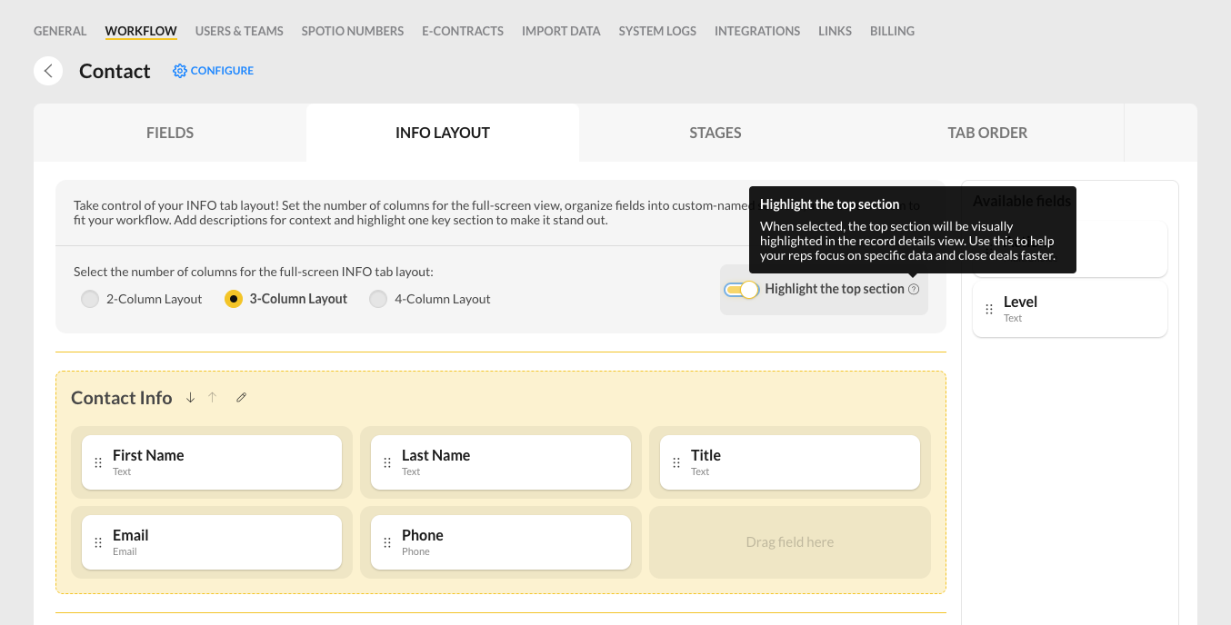Switch to the Tab Order tab
Image resolution: width=1231 pixels, height=625 pixels.
click(x=987, y=133)
